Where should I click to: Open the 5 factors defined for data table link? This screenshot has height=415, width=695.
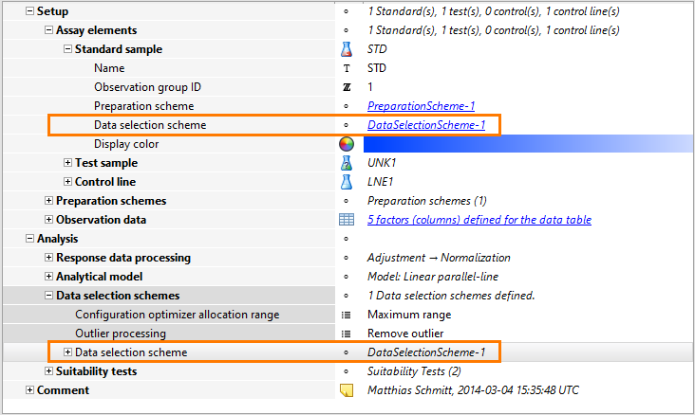tap(479, 220)
